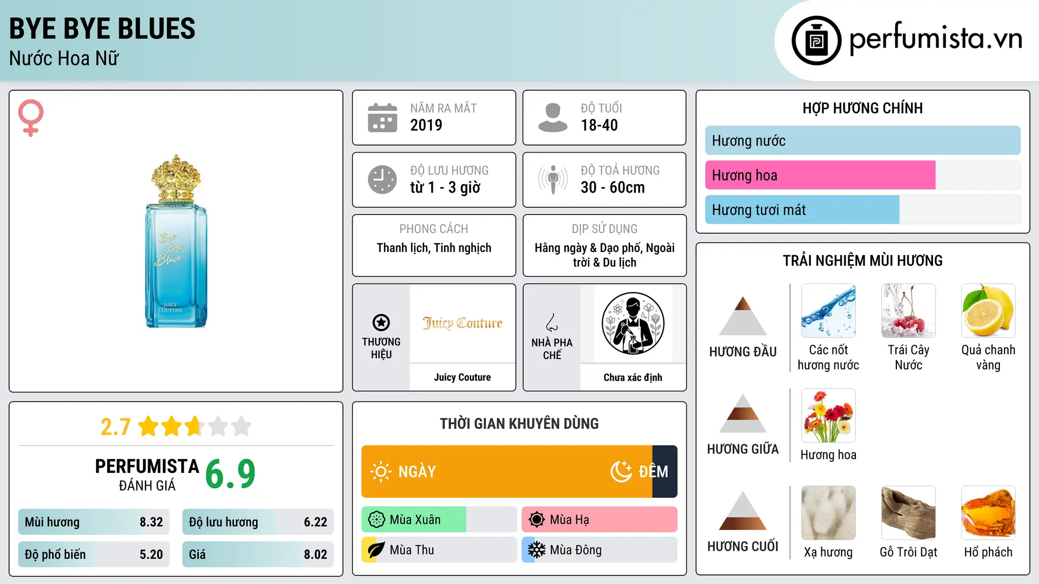Image resolution: width=1039 pixels, height=584 pixels.
Task: Click the star badge icon above Thương Hiệu
Action: (x=381, y=322)
